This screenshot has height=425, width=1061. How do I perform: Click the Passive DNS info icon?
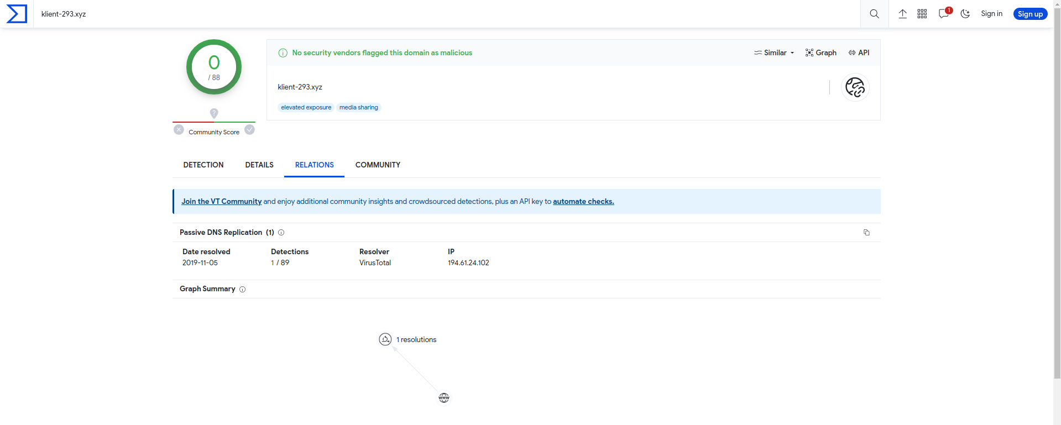(x=281, y=233)
